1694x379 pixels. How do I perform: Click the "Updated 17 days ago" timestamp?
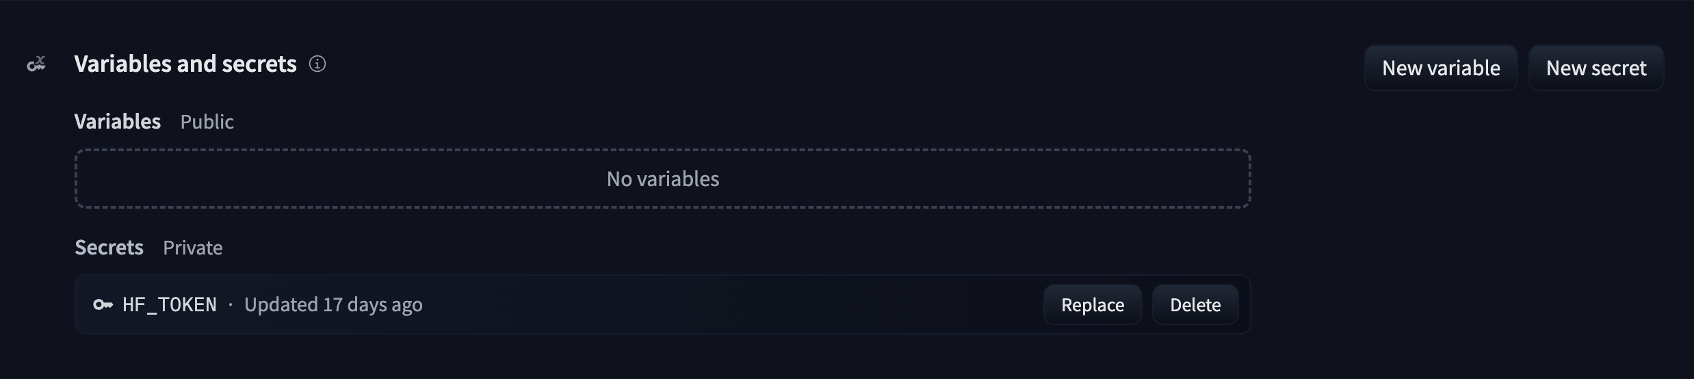pyautogui.click(x=333, y=305)
